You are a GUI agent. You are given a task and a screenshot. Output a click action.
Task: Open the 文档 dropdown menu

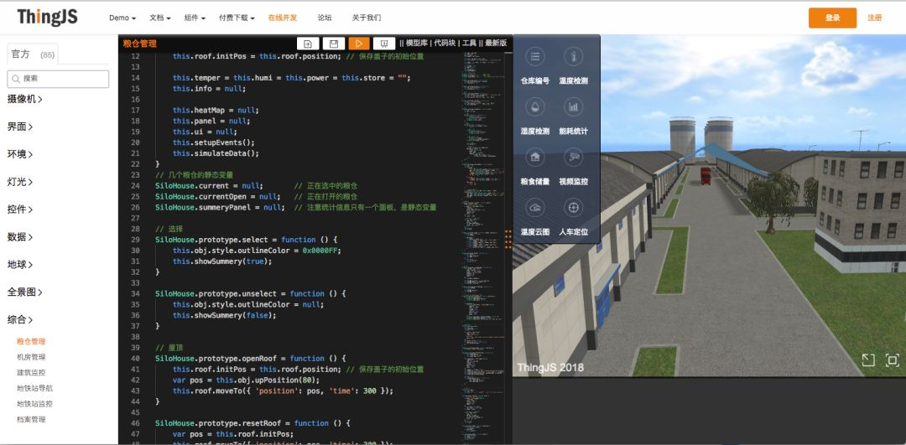tap(160, 18)
